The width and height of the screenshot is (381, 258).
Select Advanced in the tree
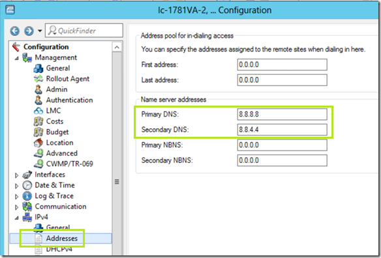pos(62,153)
